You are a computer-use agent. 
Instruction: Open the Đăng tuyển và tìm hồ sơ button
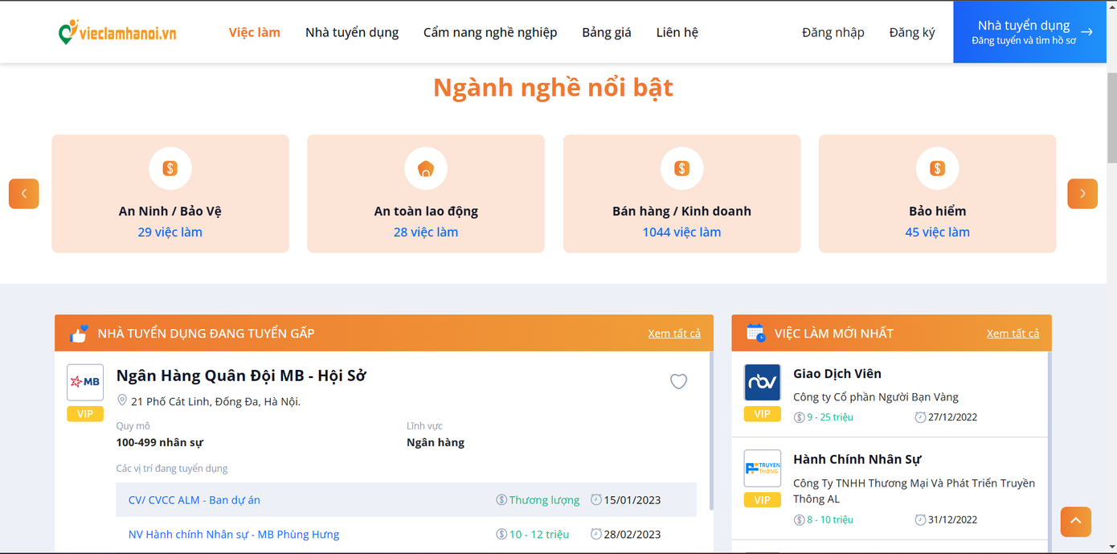pos(1029,32)
